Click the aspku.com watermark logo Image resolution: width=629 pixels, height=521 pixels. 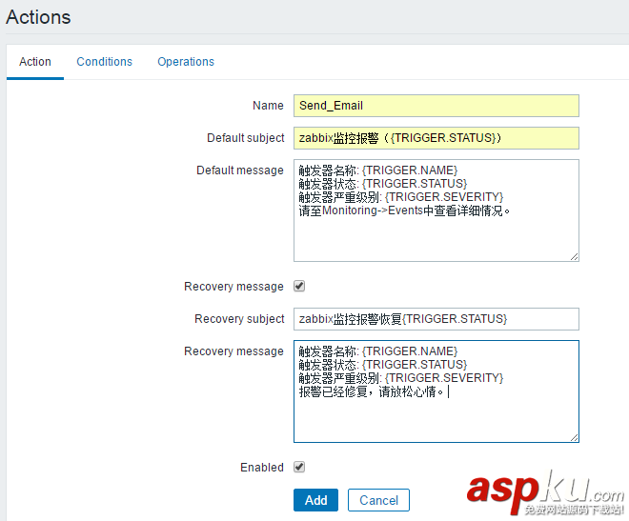[x=544, y=491]
